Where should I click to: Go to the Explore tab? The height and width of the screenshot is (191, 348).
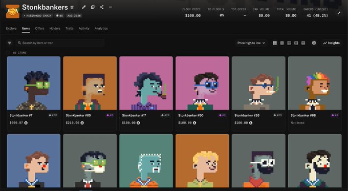point(11,29)
